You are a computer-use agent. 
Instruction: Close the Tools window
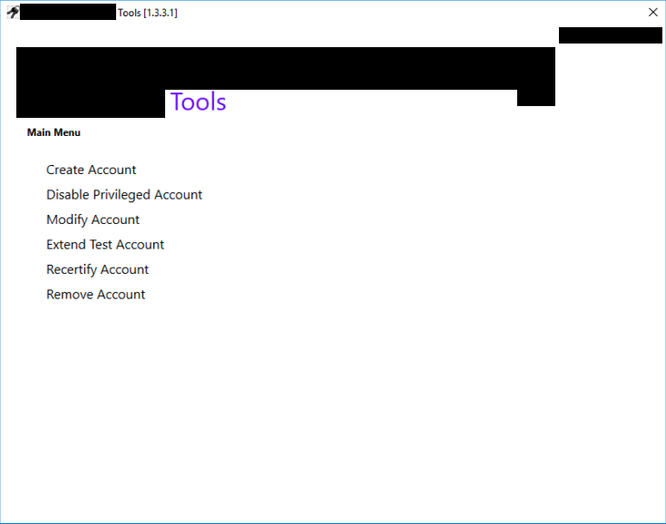pyautogui.click(x=652, y=13)
